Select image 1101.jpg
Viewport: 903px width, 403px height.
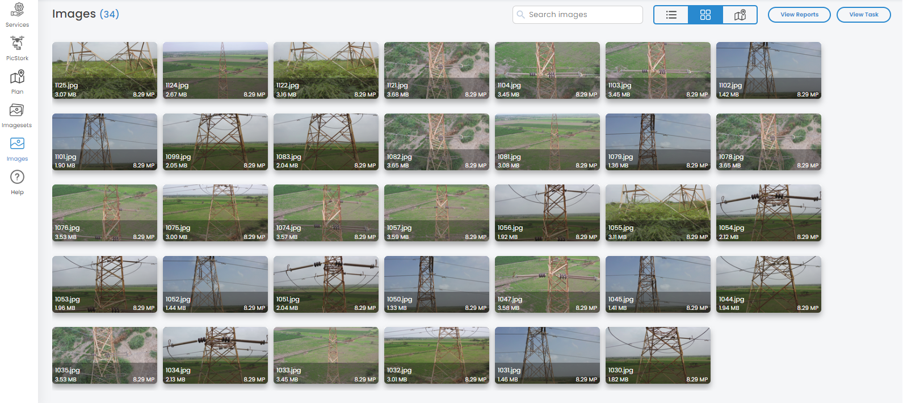tap(104, 142)
